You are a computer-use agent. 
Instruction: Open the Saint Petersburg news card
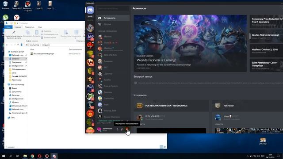click(x=266, y=65)
